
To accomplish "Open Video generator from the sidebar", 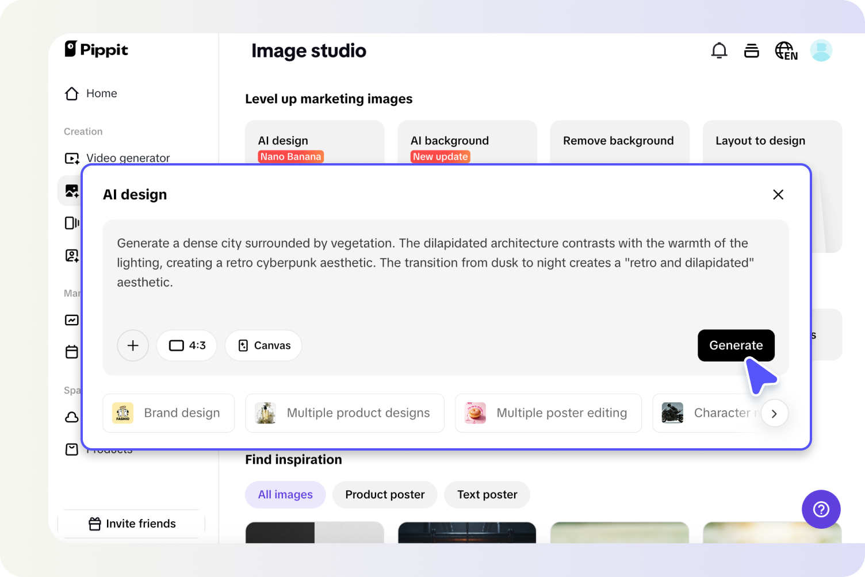I will point(127,158).
